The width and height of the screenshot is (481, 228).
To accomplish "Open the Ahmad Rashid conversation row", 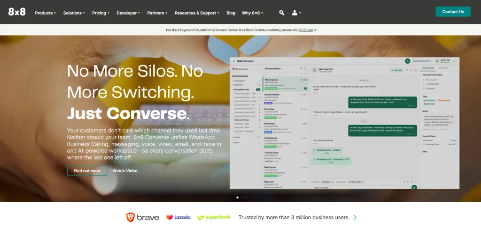I will [x=285, y=98].
